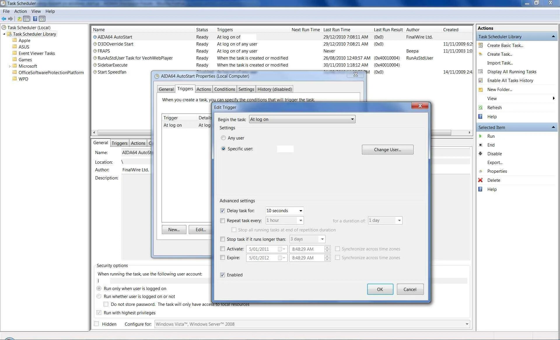Switch to the Conditions tab
Viewport: 560px width, 340px height.
coord(224,89)
